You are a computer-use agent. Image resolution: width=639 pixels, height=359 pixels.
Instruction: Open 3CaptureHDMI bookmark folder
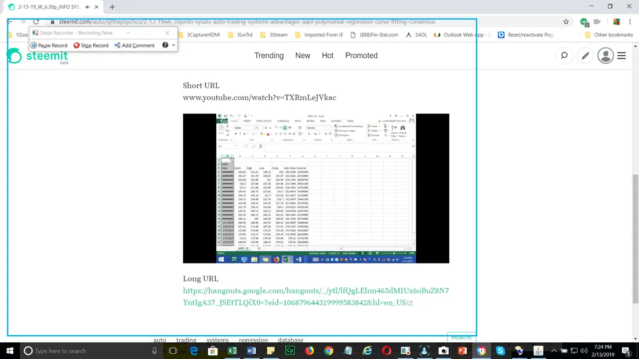click(x=199, y=35)
